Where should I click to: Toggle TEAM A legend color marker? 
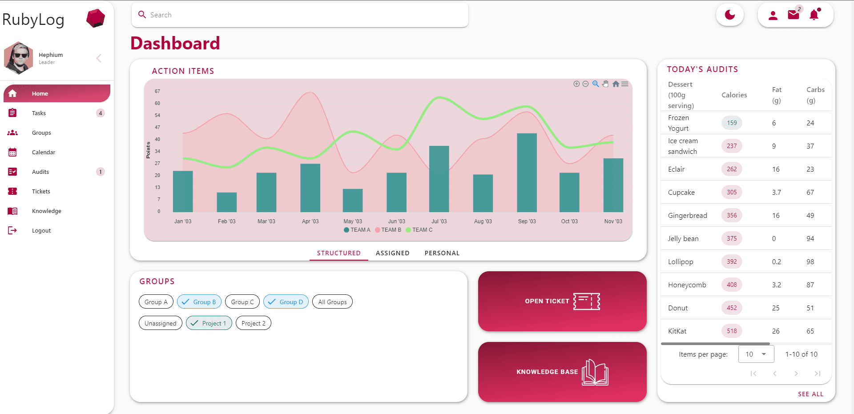point(346,230)
